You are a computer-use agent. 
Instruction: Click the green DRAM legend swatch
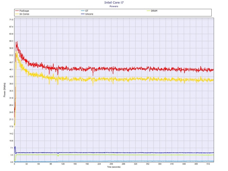(x=148, y=11)
